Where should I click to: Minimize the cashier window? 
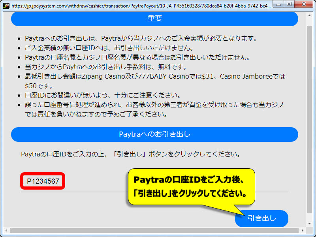[x=278, y=4]
